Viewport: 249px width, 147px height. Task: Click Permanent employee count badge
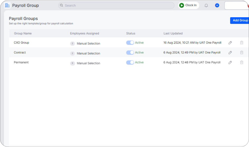tap(72, 63)
